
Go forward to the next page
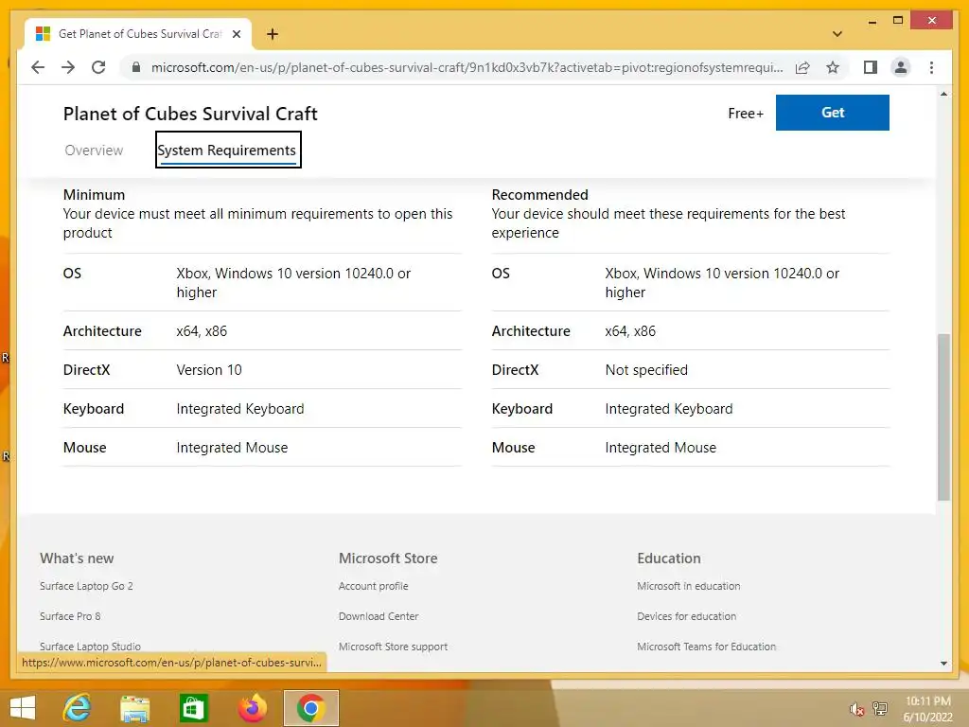(x=68, y=67)
